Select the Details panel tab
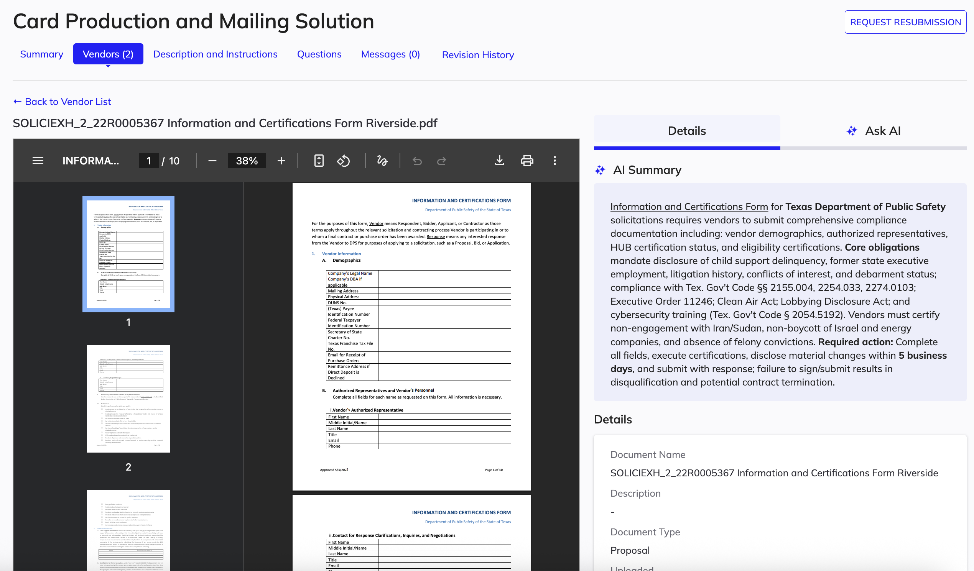Screen dimensions: 974x571 [687, 131]
